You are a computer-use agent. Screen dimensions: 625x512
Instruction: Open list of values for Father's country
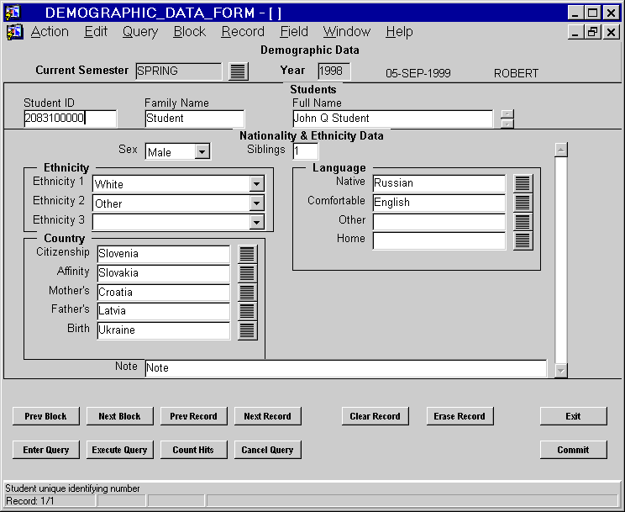tap(247, 311)
